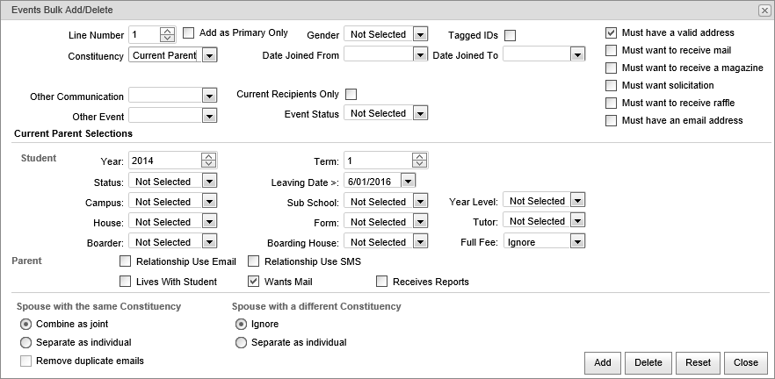Increase Term with stepper up arrow
The width and height of the screenshot is (775, 379).
pos(420,157)
